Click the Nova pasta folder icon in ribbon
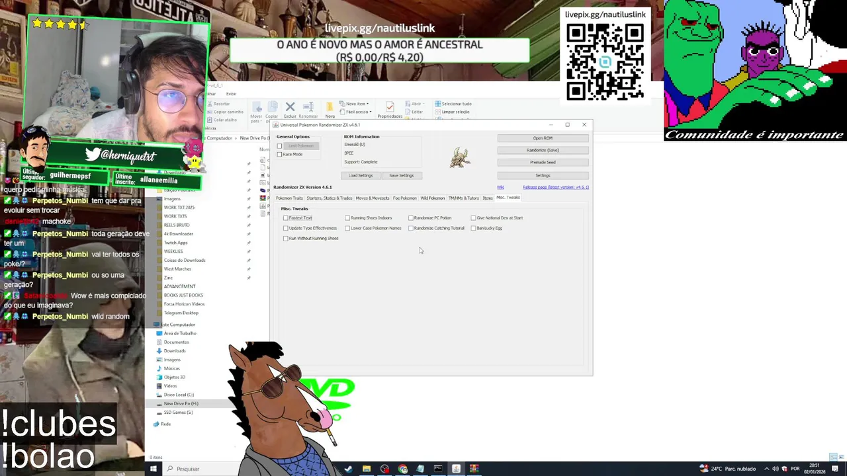The width and height of the screenshot is (847, 476). pyautogui.click(x=330, y=107)
